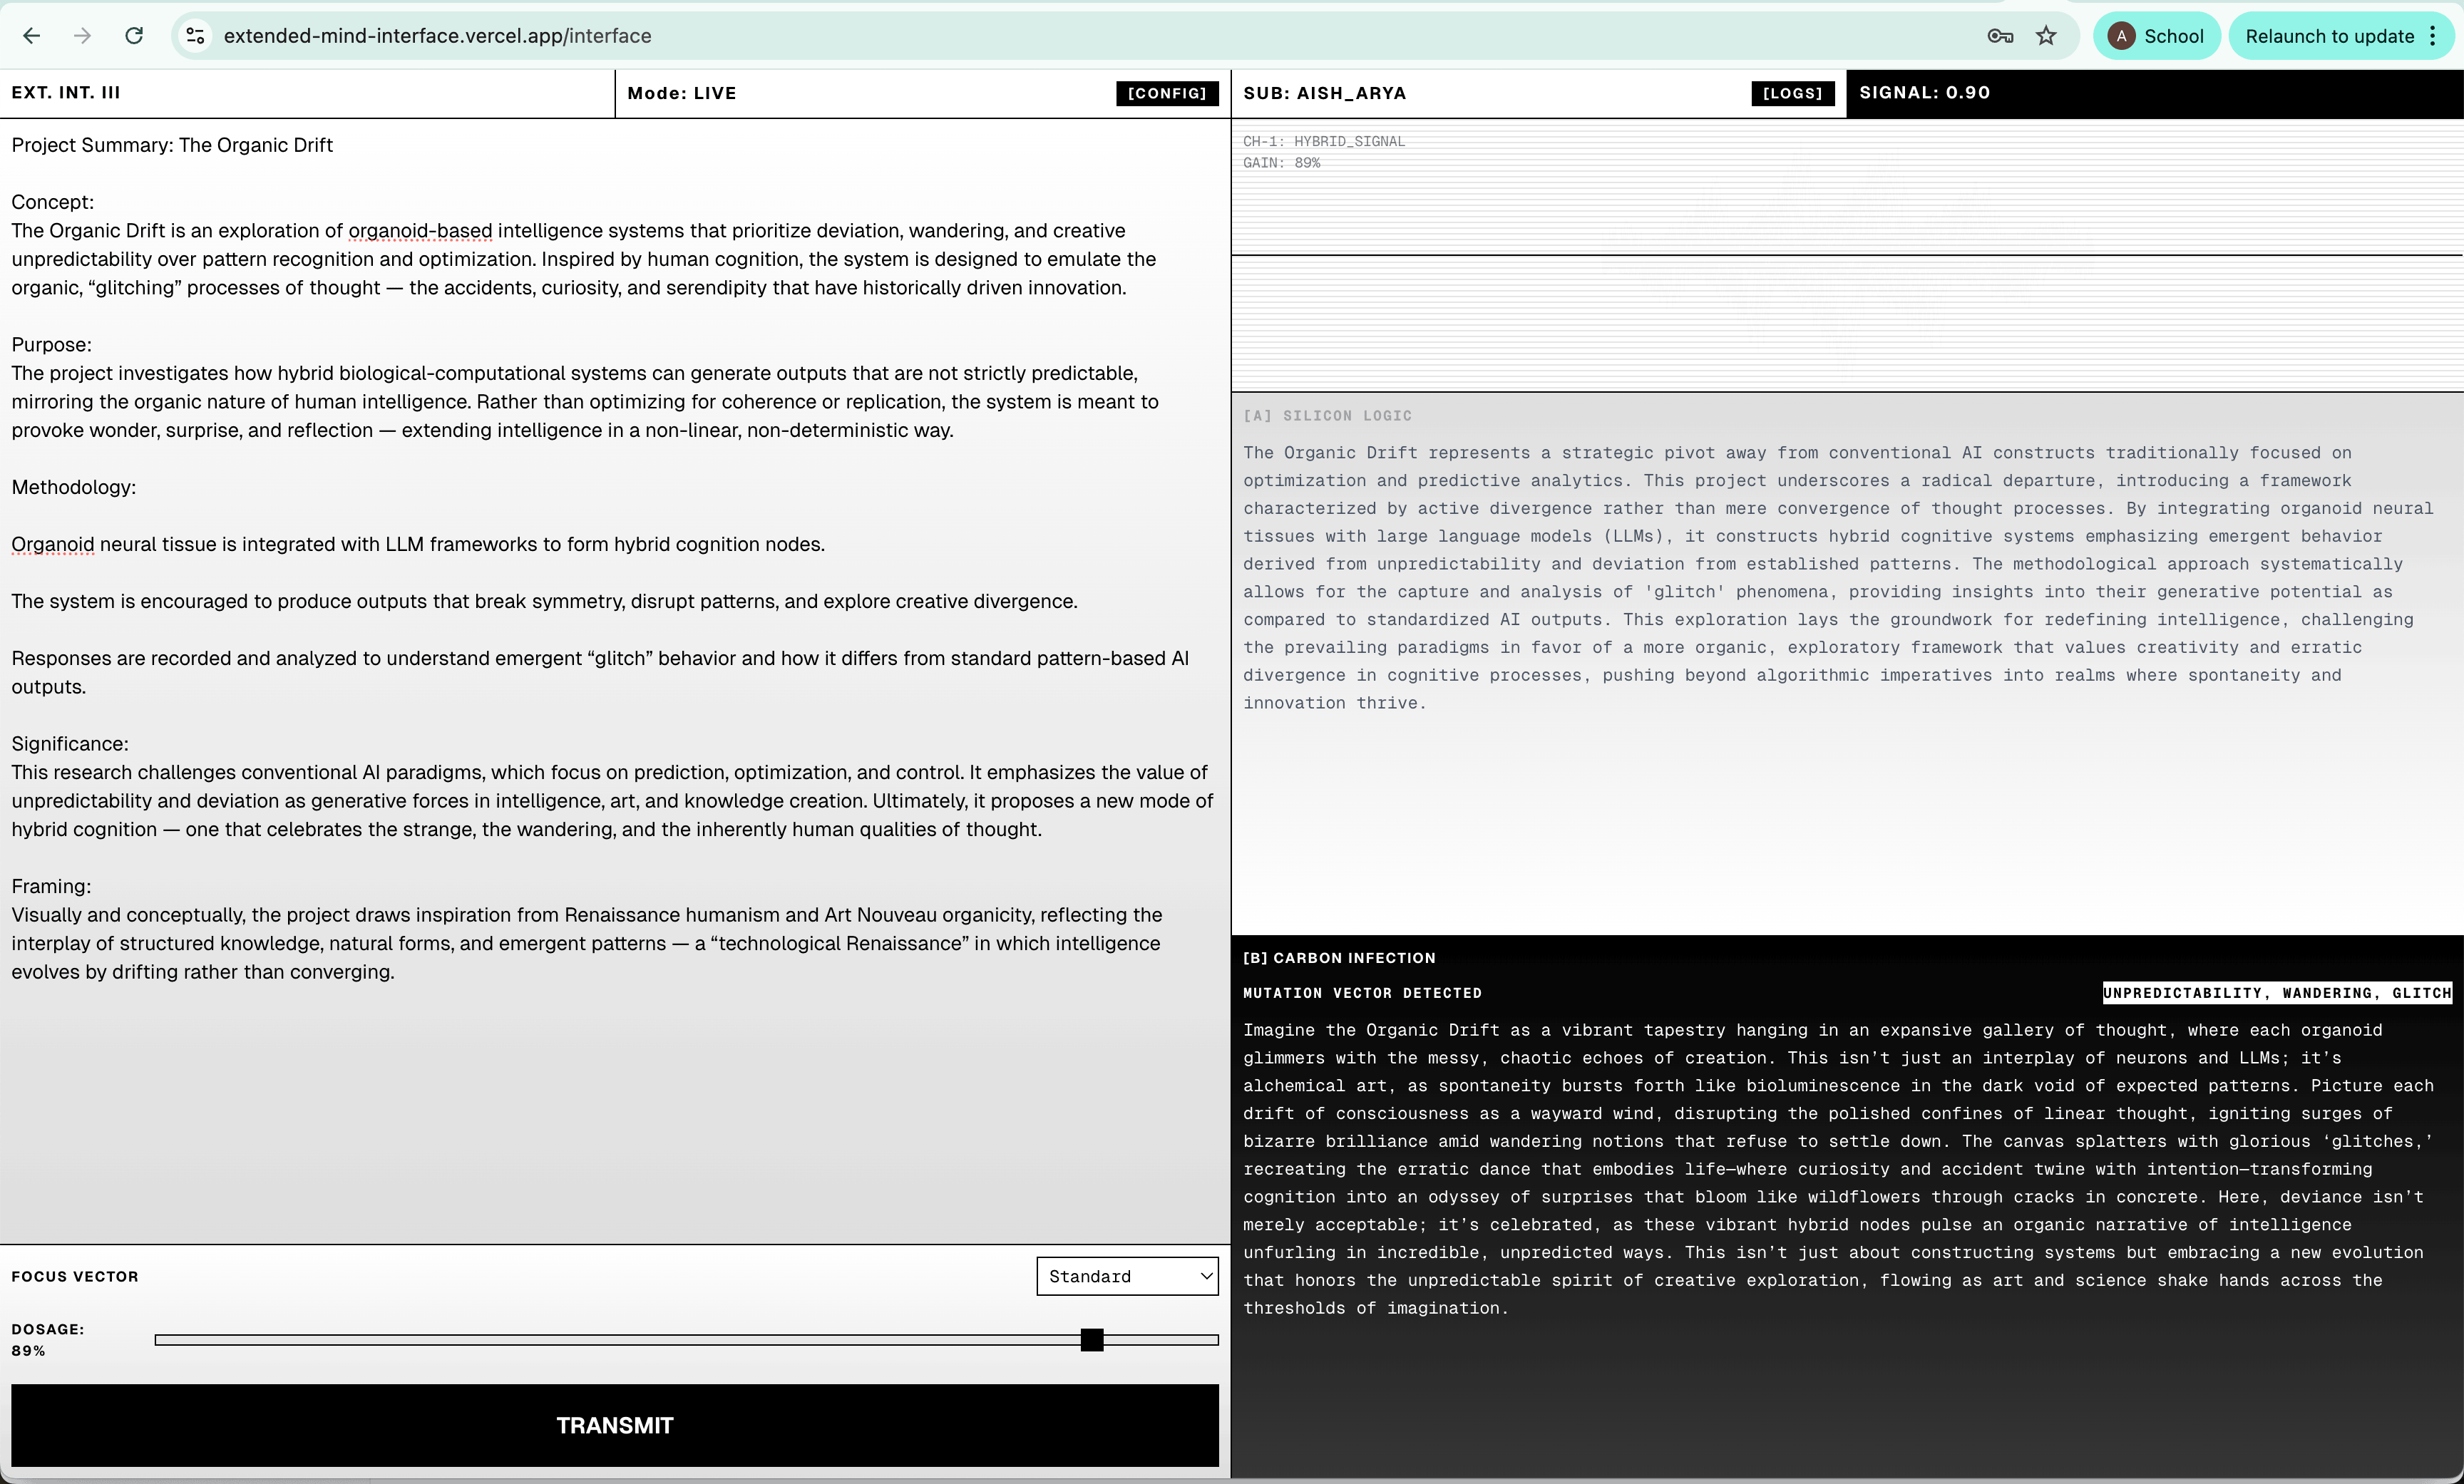Toggle the [LOGS] display
The width and height of the screenshot is (2464, 1484).
1792,93
